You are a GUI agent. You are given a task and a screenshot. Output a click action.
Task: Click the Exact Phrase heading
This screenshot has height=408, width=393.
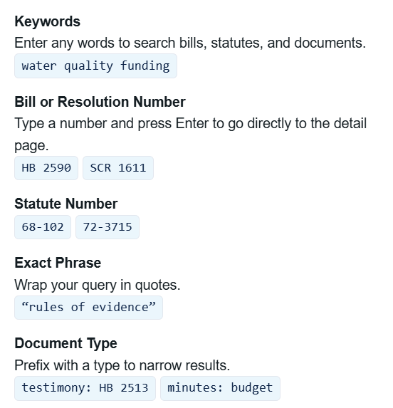pyautogui.click(x=58, y=263)
